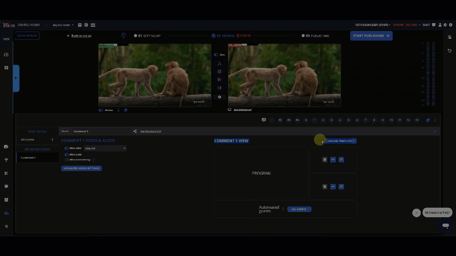Enable the Allow screensharing switch
This screenshot has height=256, width=456.
[67, 160]
